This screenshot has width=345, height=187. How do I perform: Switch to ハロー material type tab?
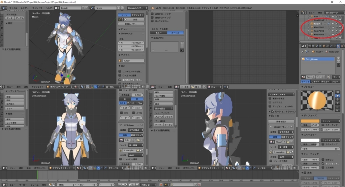tap(335, 82)
